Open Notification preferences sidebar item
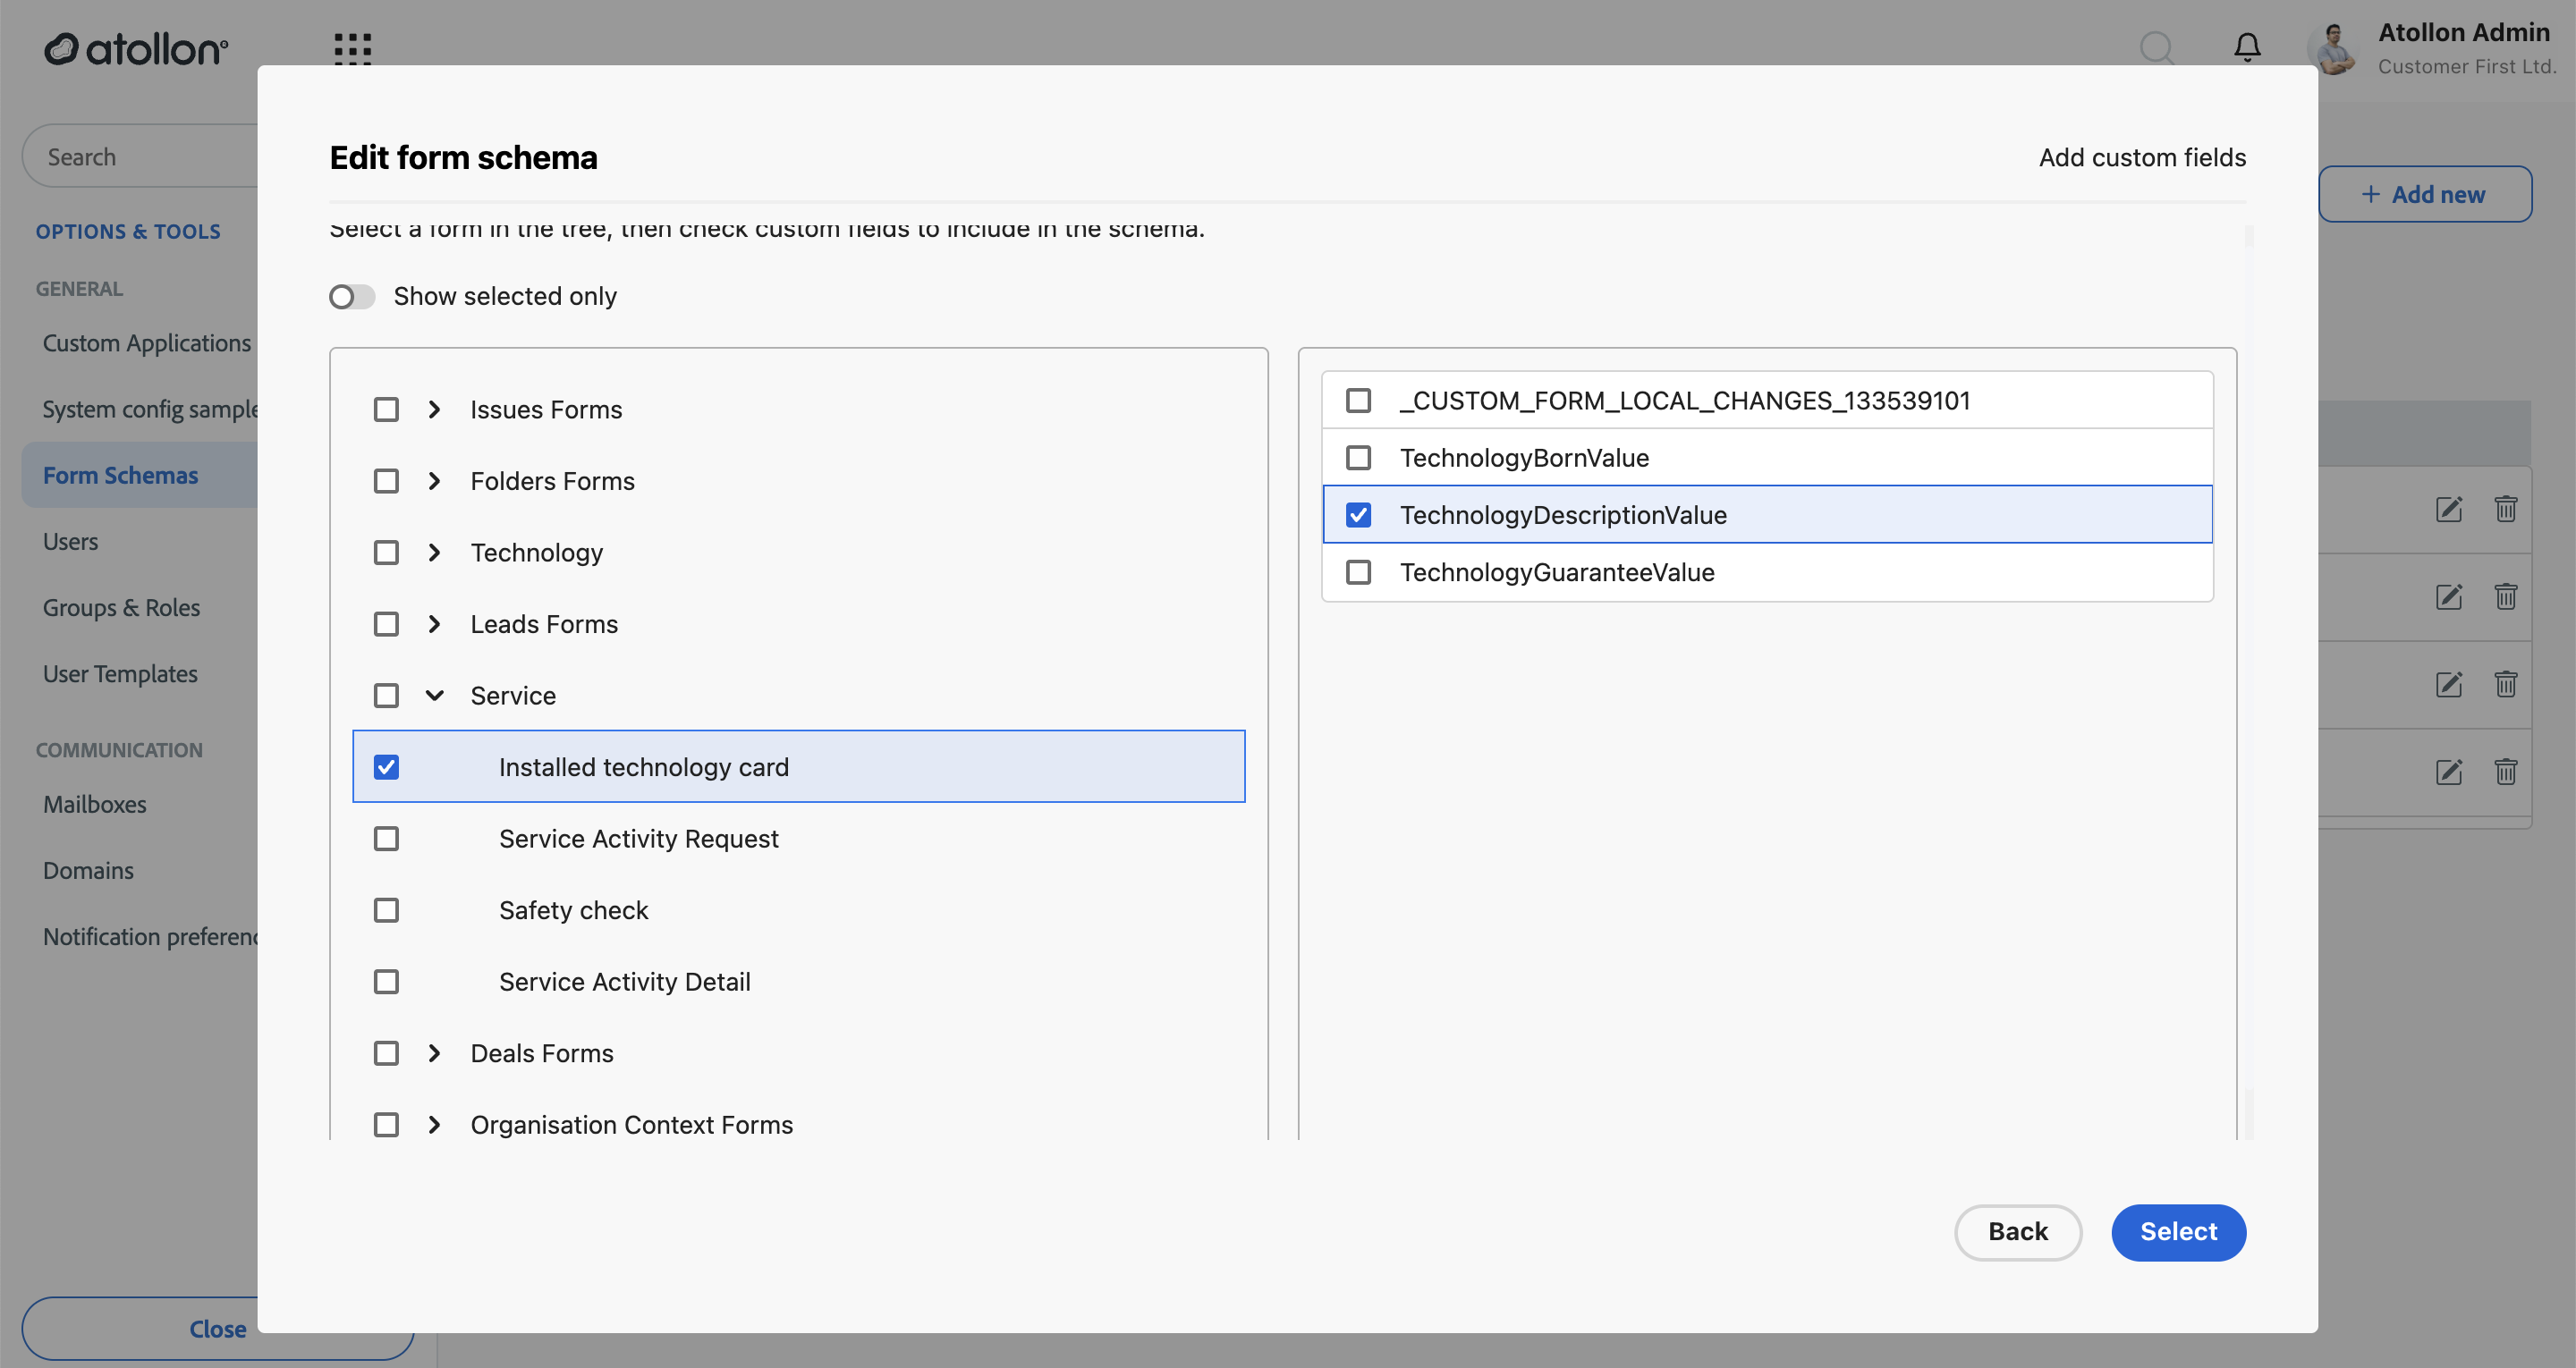 [x=150, y=936]
